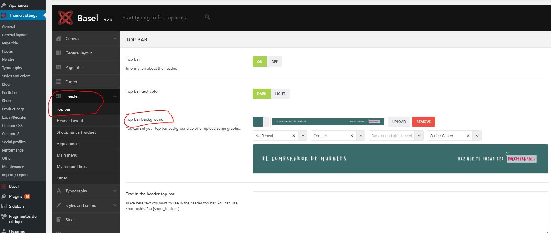Collapse the Header section chevron
The width and height of the screenshot is (551, 233).
[x=115, y=96]
